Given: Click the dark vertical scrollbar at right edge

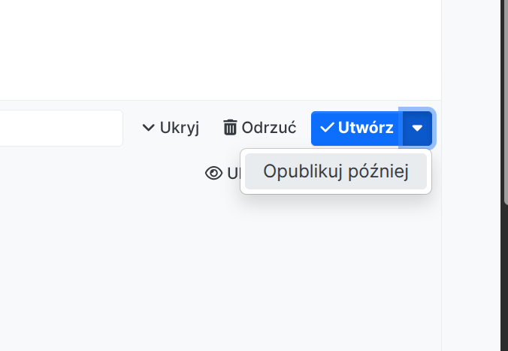Looking at the screenshot, I should (506, 102).
